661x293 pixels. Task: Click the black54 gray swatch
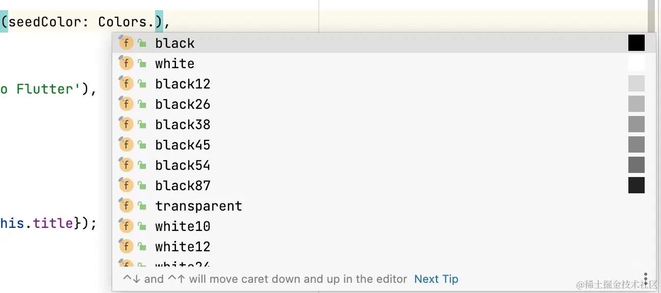click(637, 165)
